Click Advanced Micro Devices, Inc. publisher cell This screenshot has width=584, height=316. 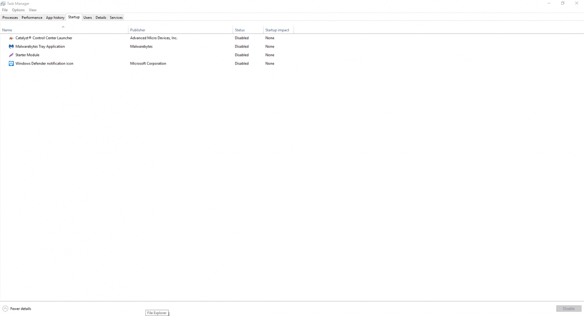pos(154,38)
